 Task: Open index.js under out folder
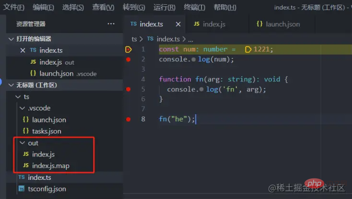64,154
